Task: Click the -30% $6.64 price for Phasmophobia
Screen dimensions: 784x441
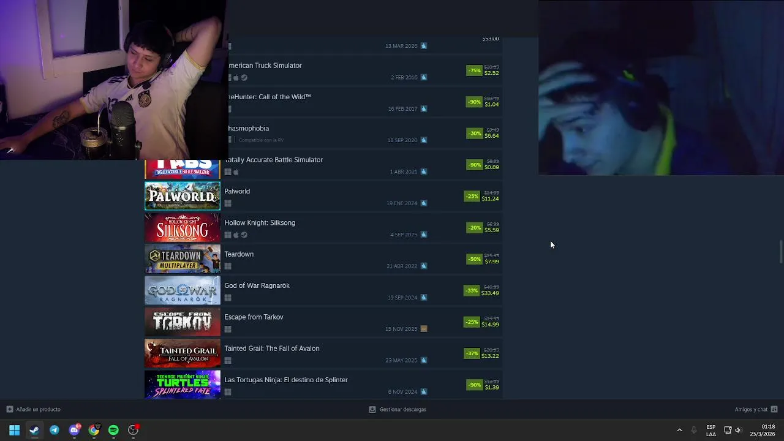Action: coord(483,134)
